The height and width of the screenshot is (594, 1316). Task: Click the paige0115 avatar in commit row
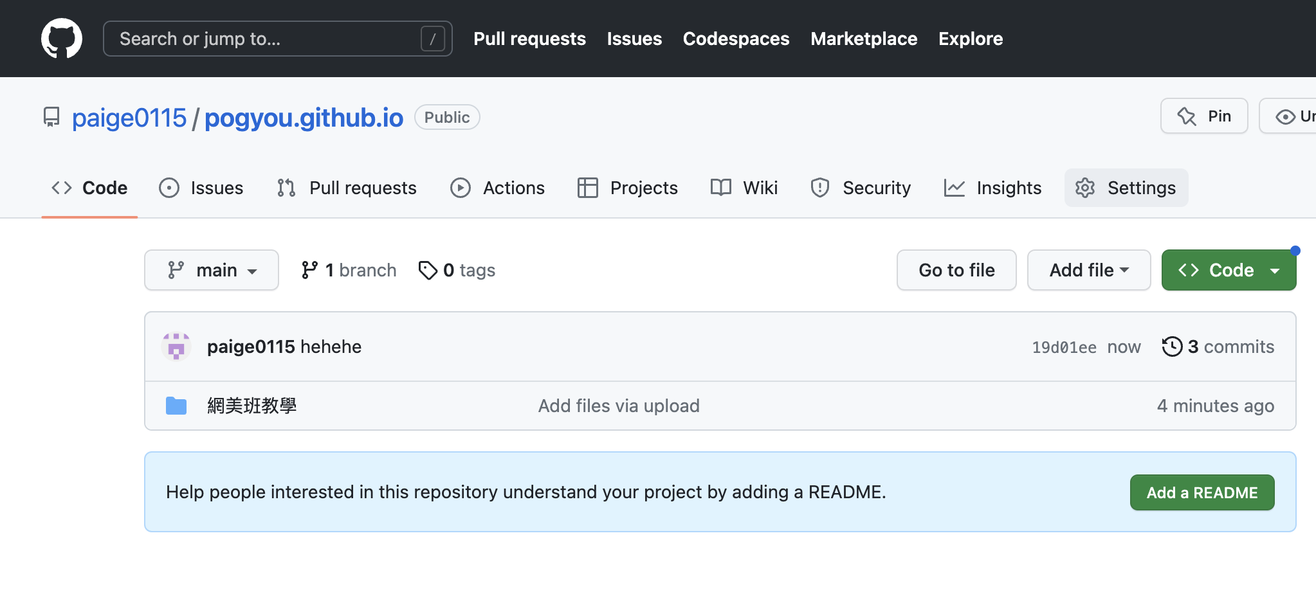tap(176, 346)
